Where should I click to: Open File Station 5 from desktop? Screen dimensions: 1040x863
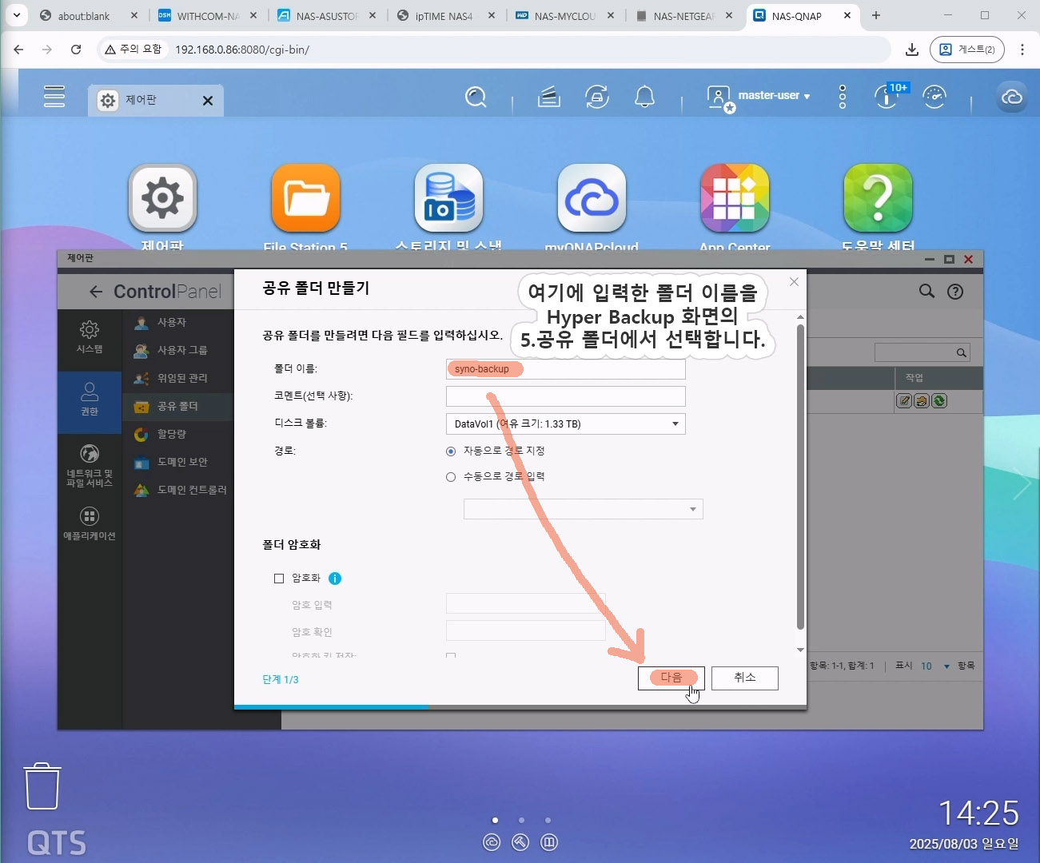tap(305, 200)
